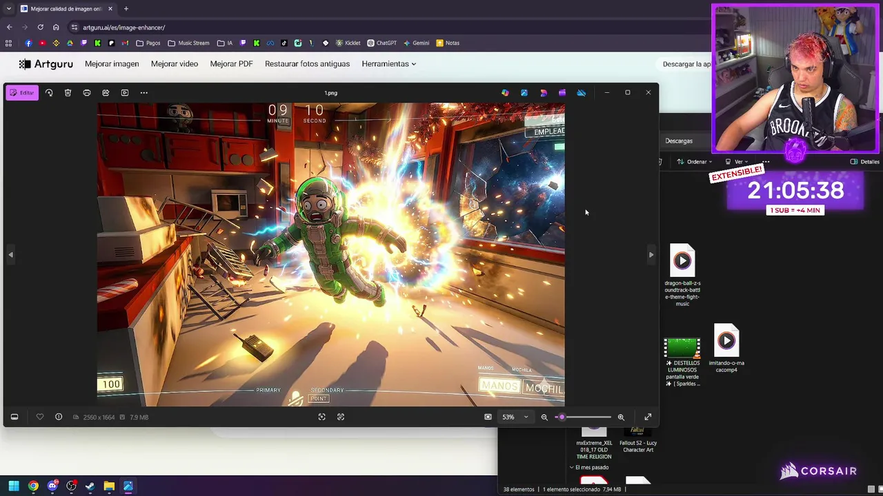Open the Facebook bookmark icon

(28, 43)
